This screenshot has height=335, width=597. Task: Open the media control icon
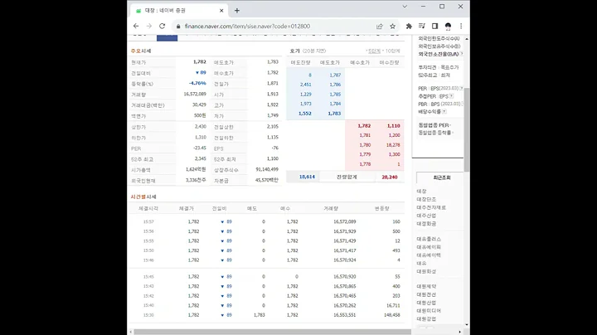(422, 27)
